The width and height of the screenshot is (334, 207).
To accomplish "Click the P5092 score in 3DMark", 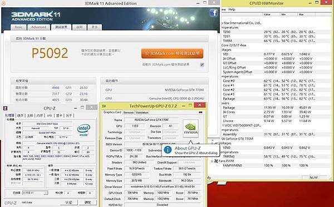I will click(50, 53).
